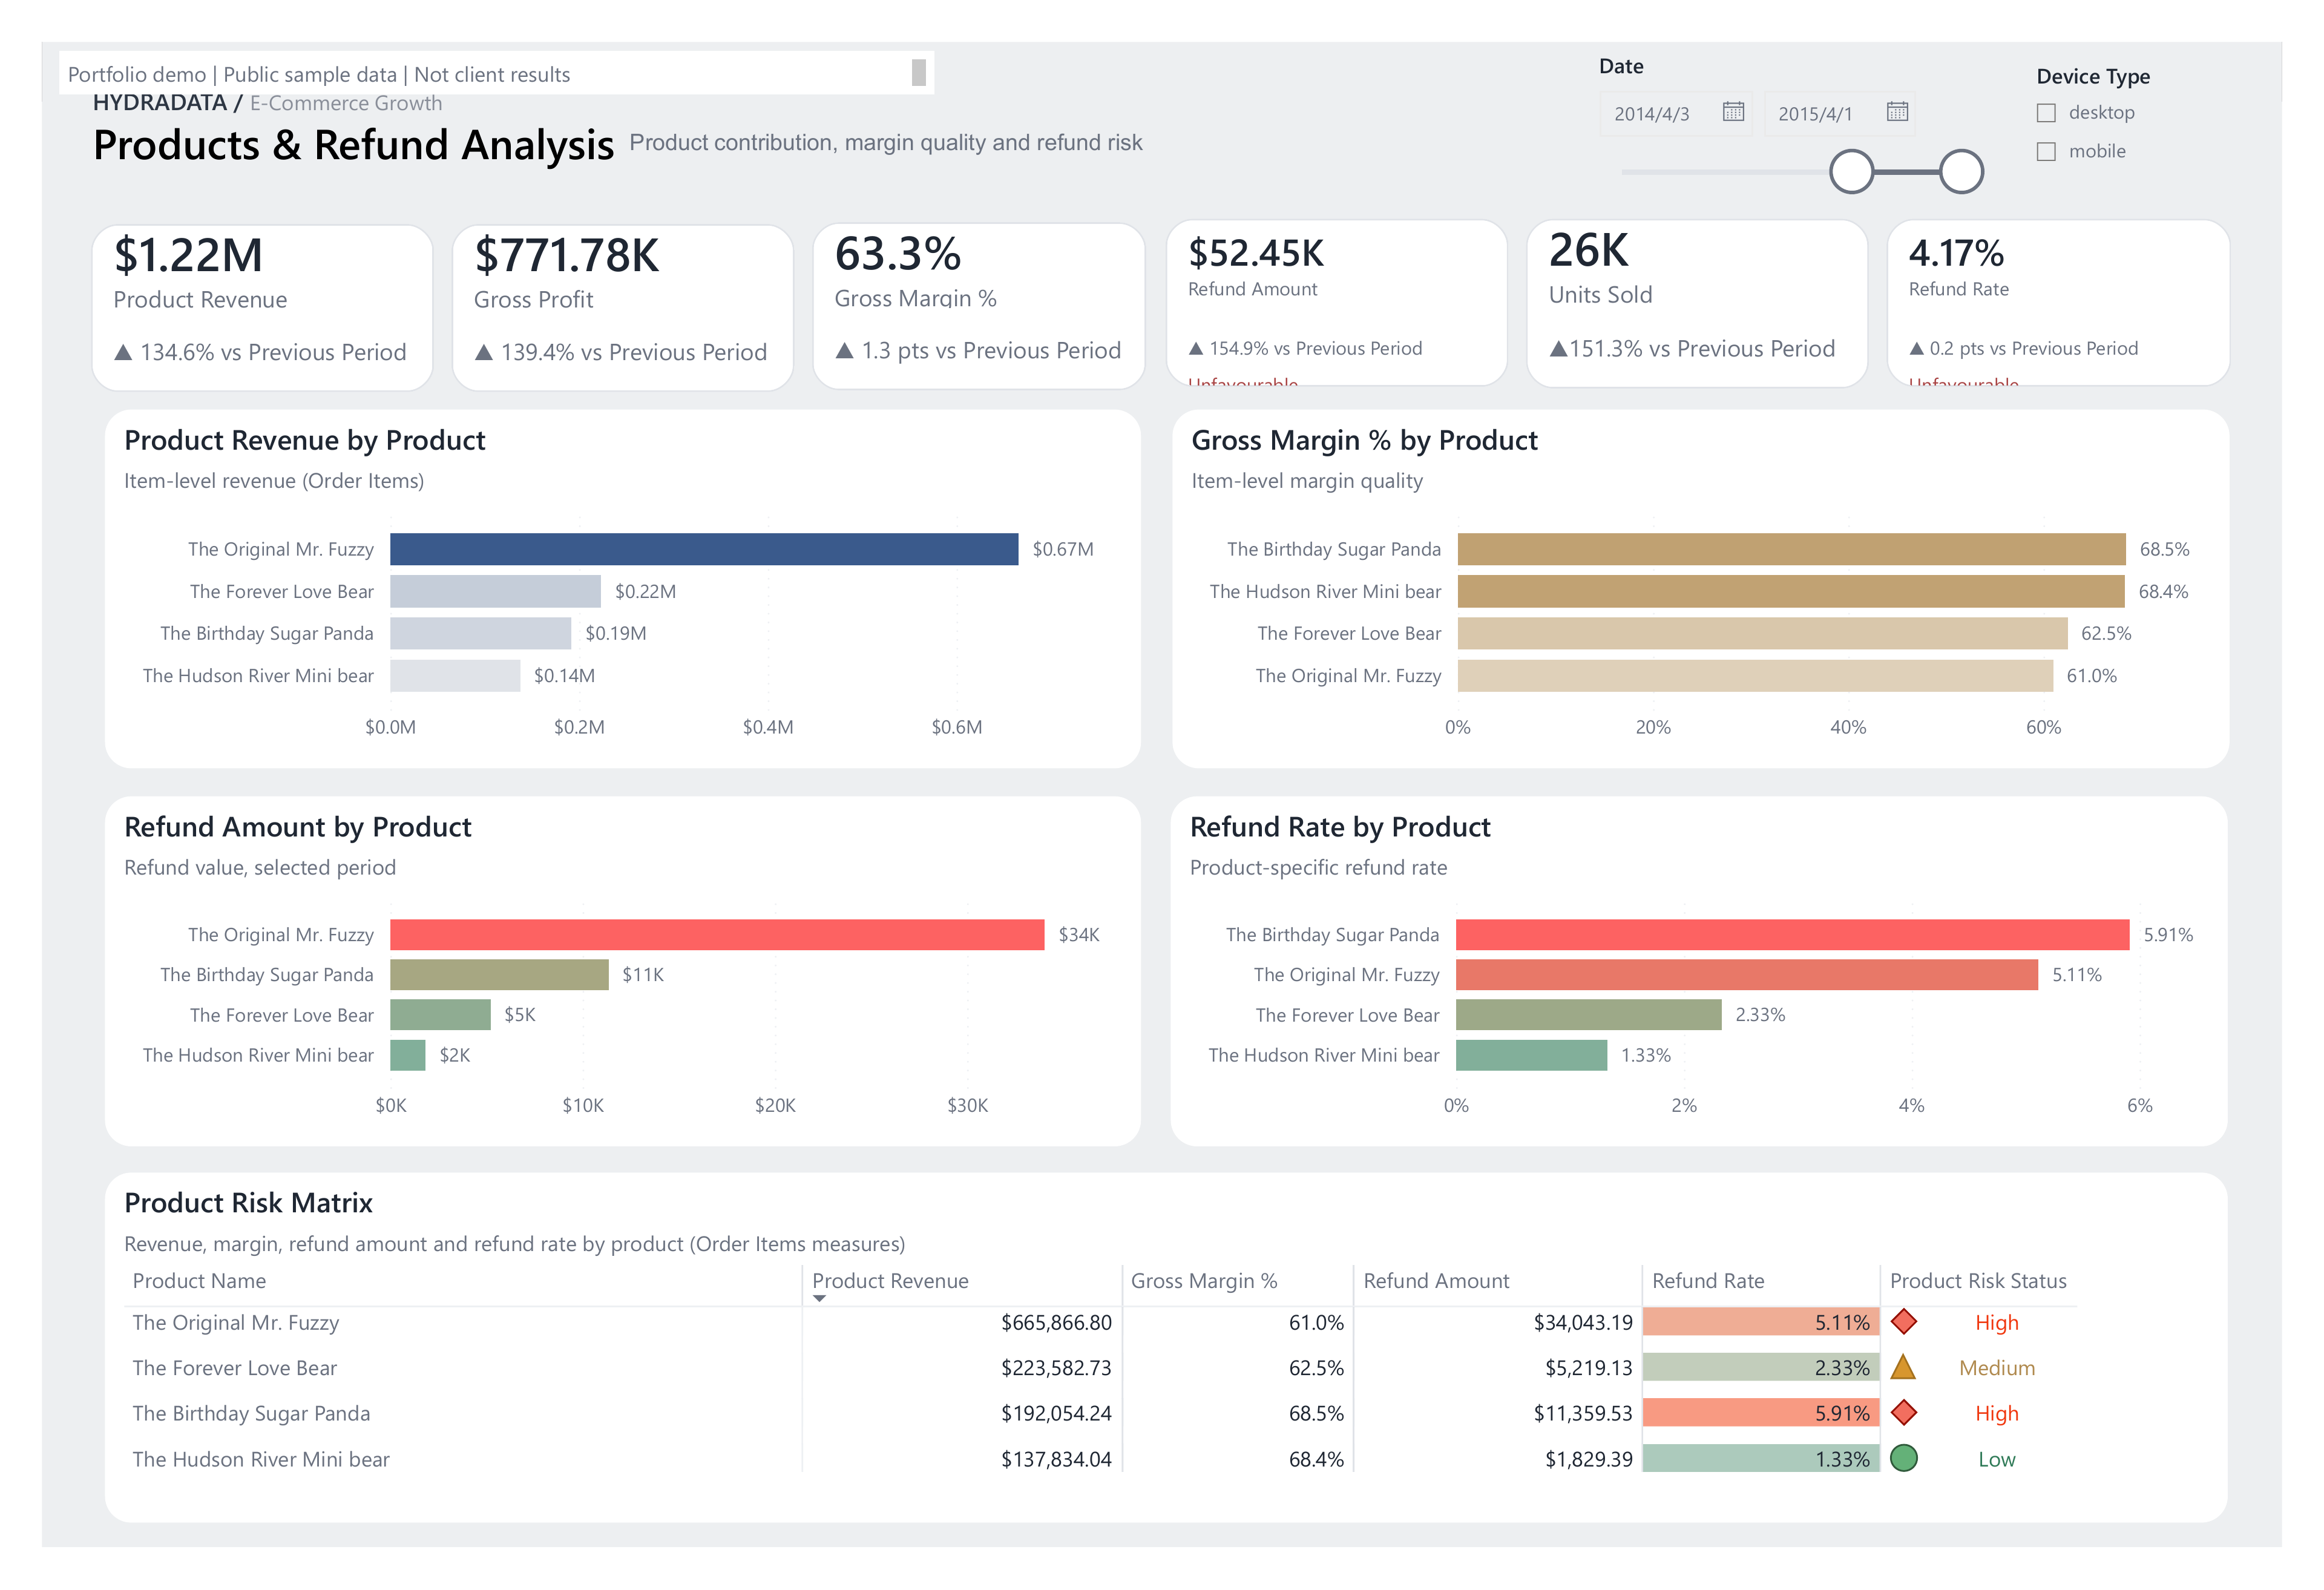This screenshot has width=2324, height=1590.
Task: Select the right handle of the date slider
Action: coord(1961,171)
